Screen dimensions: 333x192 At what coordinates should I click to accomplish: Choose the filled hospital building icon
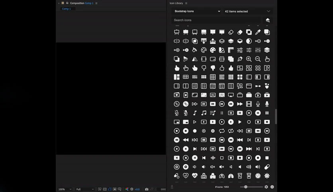[213, 176]
